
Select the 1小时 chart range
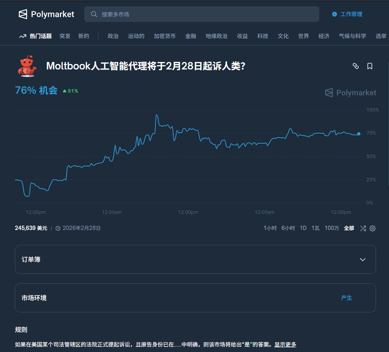pyautogui.click(x=270, y=228)
